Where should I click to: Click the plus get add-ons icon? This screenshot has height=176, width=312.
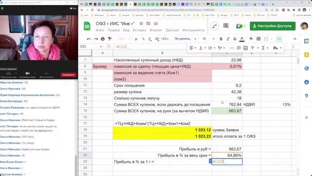pyautogui.click(x=307, y=117)
